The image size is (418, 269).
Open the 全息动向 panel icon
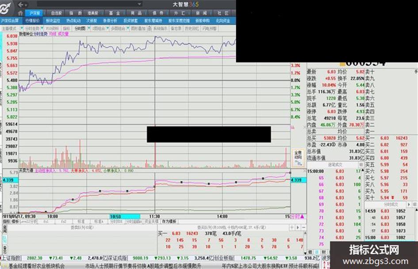coord(298,158)
